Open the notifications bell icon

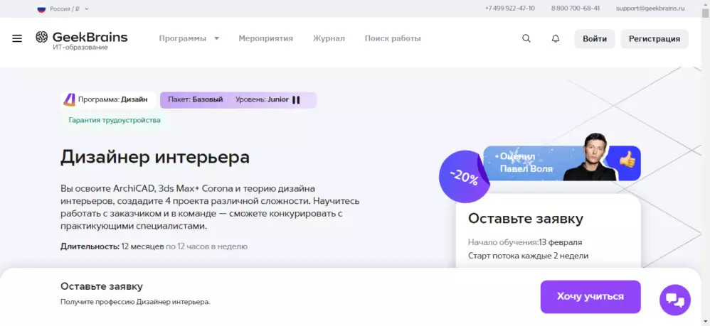click(x=556, y=38)
